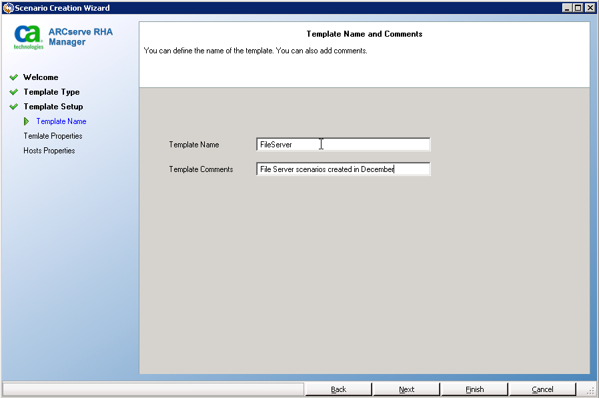Click the green checkmark beside Template Setup
This screenshot has width=599, height=398.
[x=13, y=107]
